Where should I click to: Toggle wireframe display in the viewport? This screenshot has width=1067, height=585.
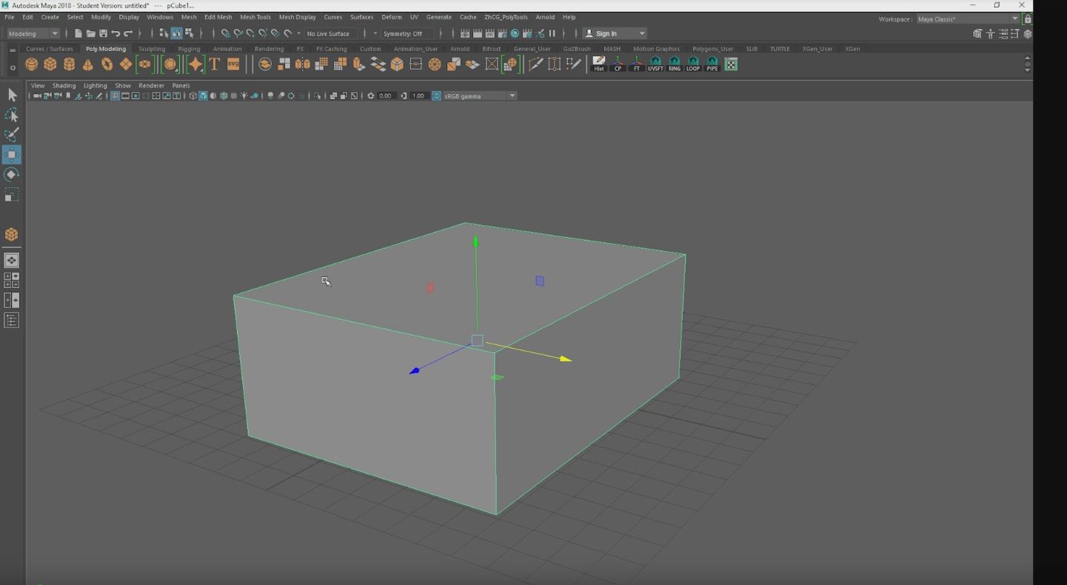coord(193,96)
